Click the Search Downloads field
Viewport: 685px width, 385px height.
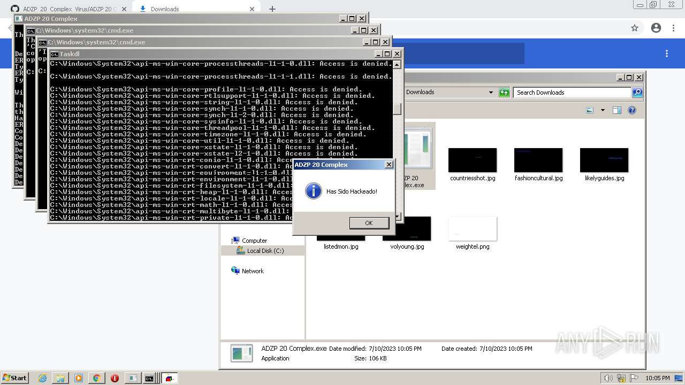pyautogui.click(x=572, y=93)
